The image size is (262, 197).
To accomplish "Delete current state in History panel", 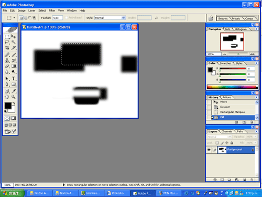I will click(252, 122).
